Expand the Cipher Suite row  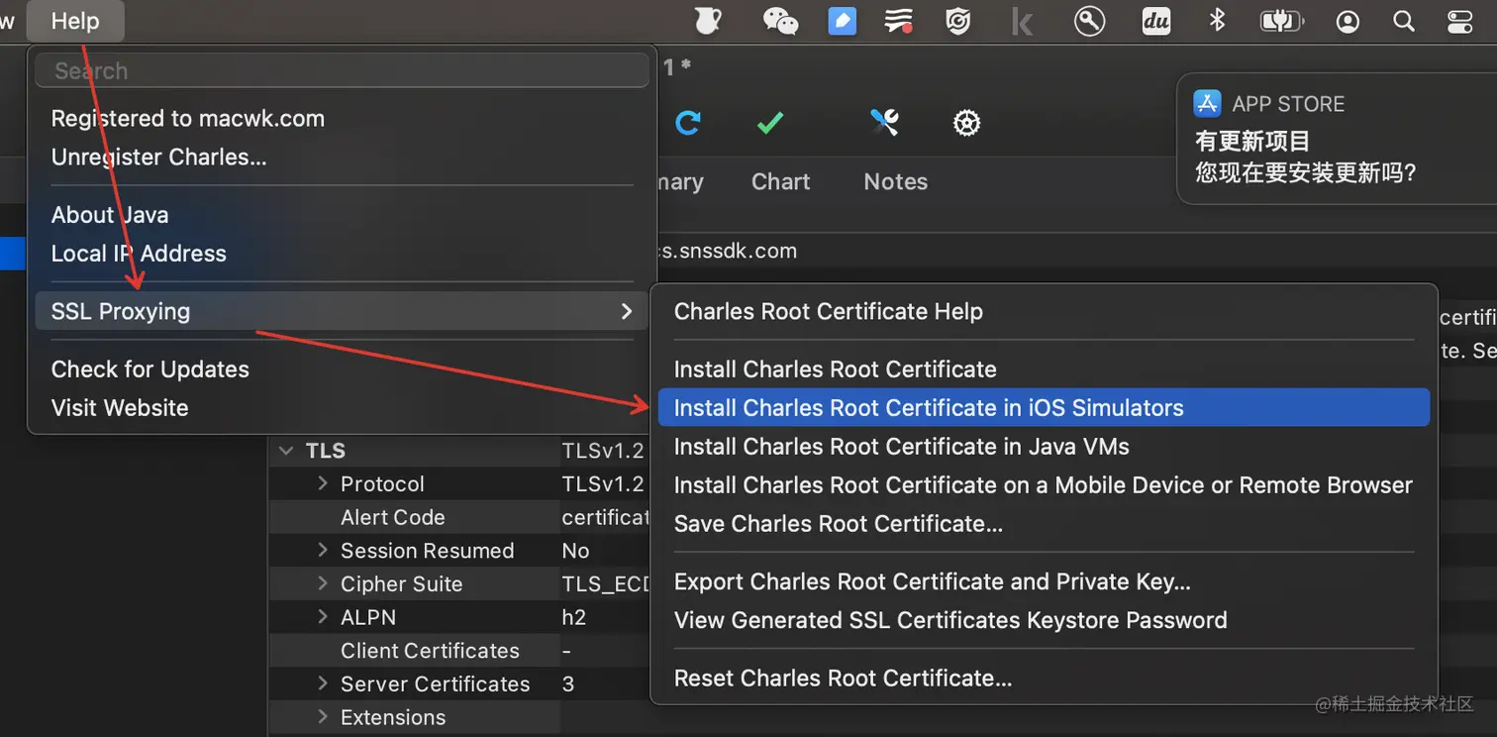click(323, 583)
